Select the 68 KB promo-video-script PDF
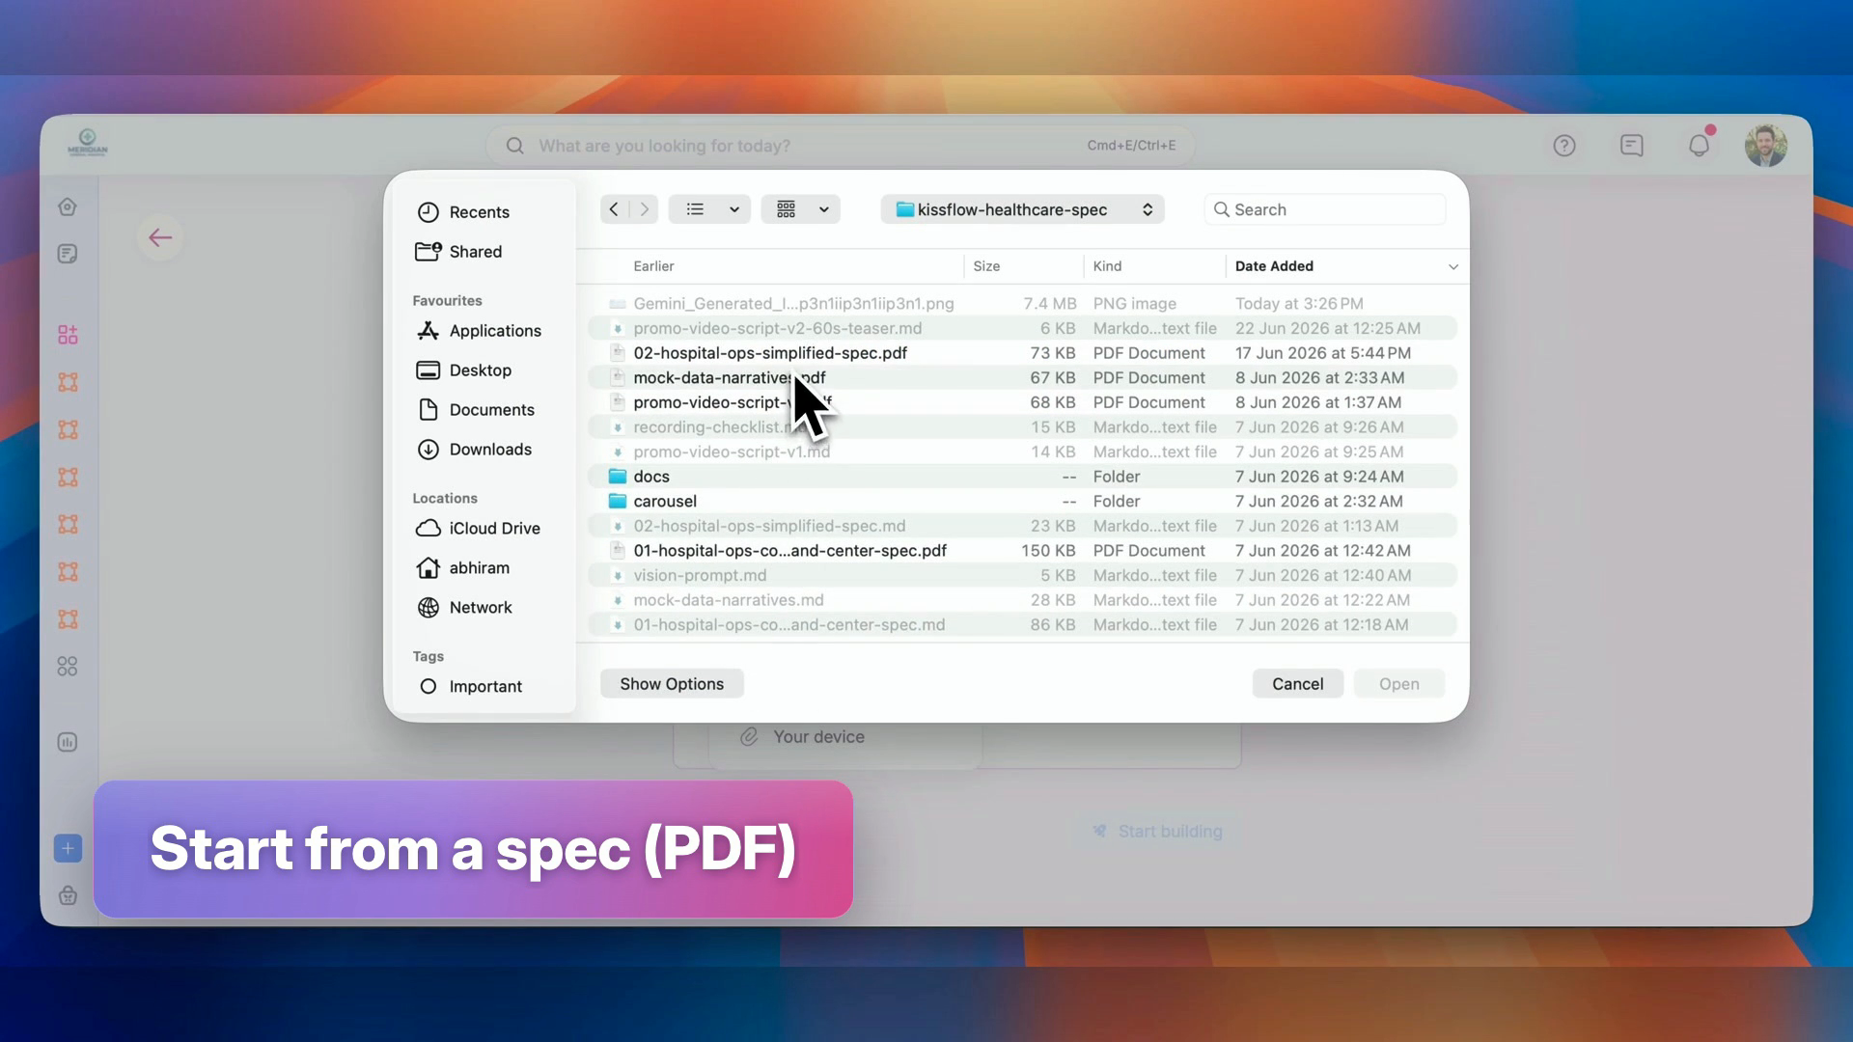This screenshot has width=1853, height=1042. [1022, 402]
